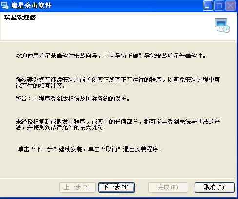This screenshot has width=238, height=199.
Task: Click the welcome sentence about 安装向导
Action: point(111,56)
